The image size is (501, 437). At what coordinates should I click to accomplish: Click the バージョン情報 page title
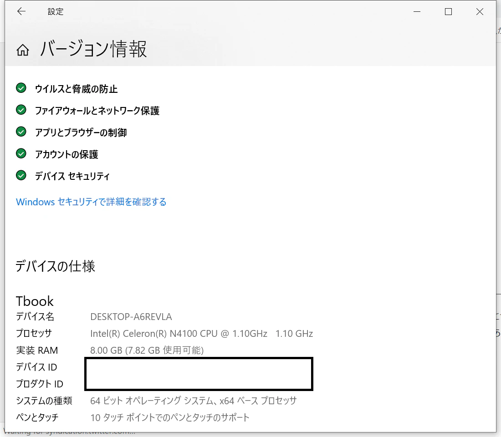(x=93, y=49)
